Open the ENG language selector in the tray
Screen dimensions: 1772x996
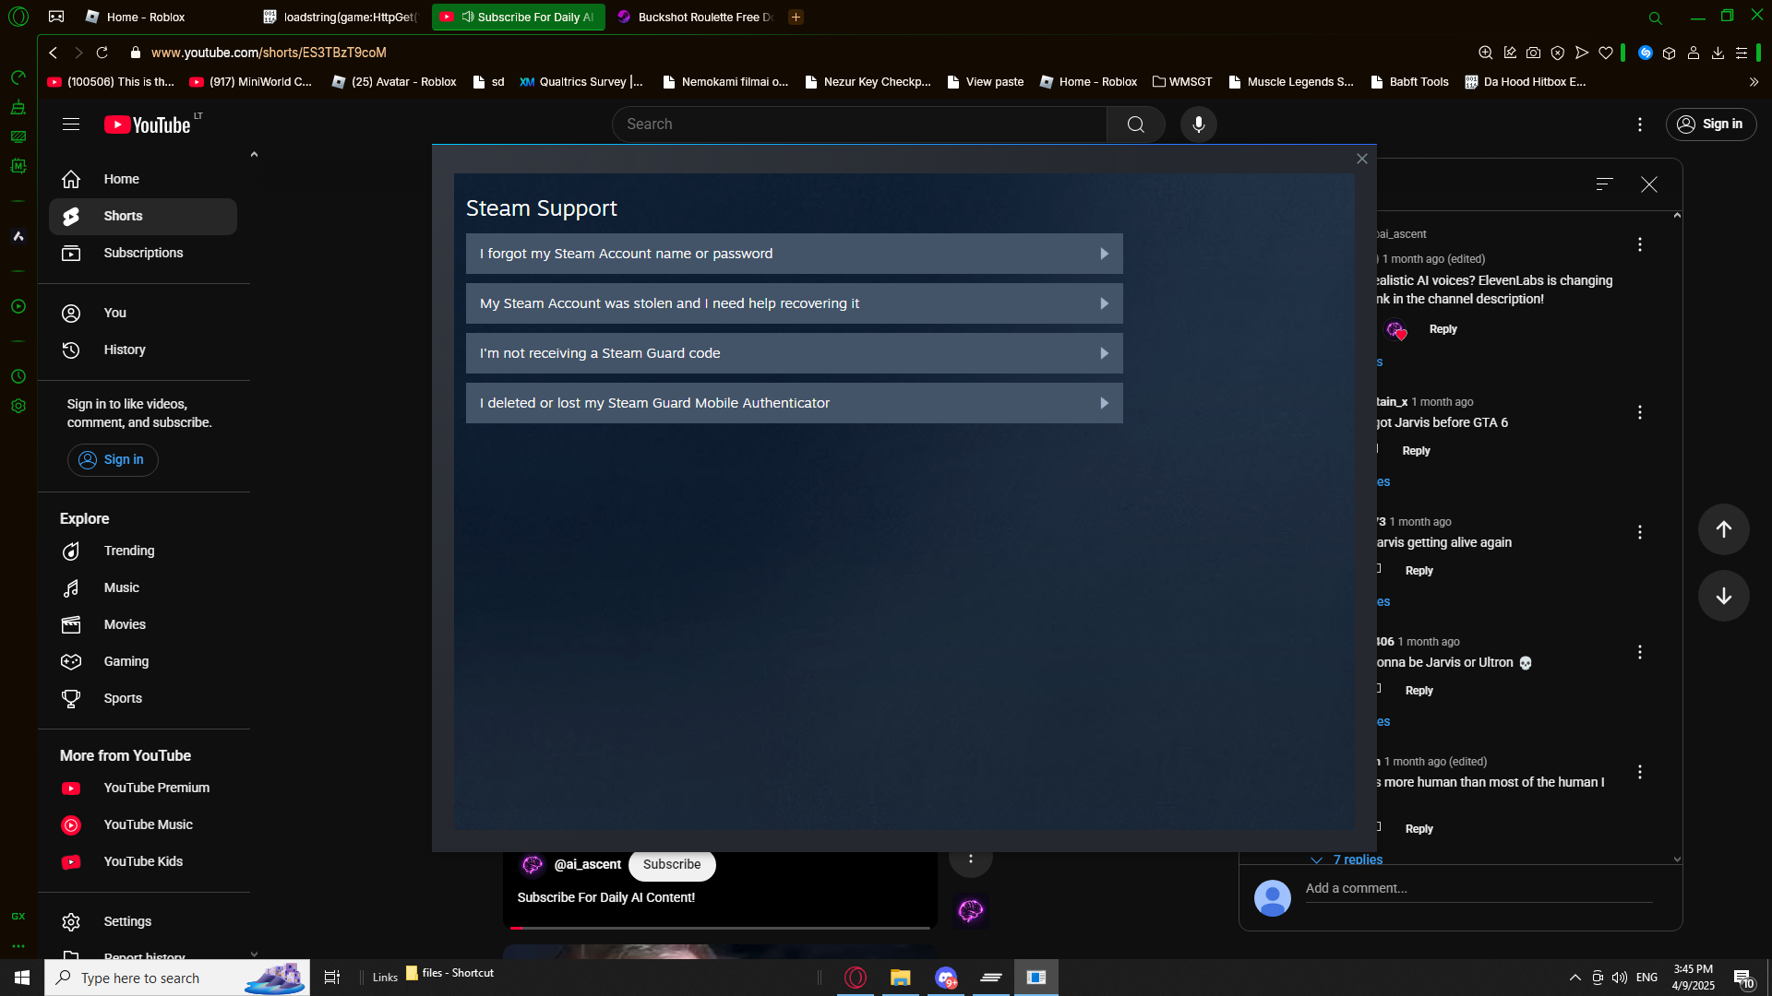[1647, 978]
